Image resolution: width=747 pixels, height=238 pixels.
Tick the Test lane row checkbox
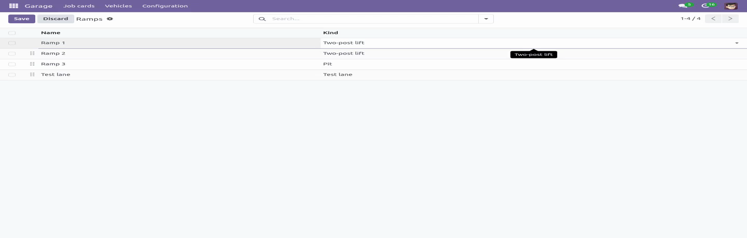coord(12,75)
